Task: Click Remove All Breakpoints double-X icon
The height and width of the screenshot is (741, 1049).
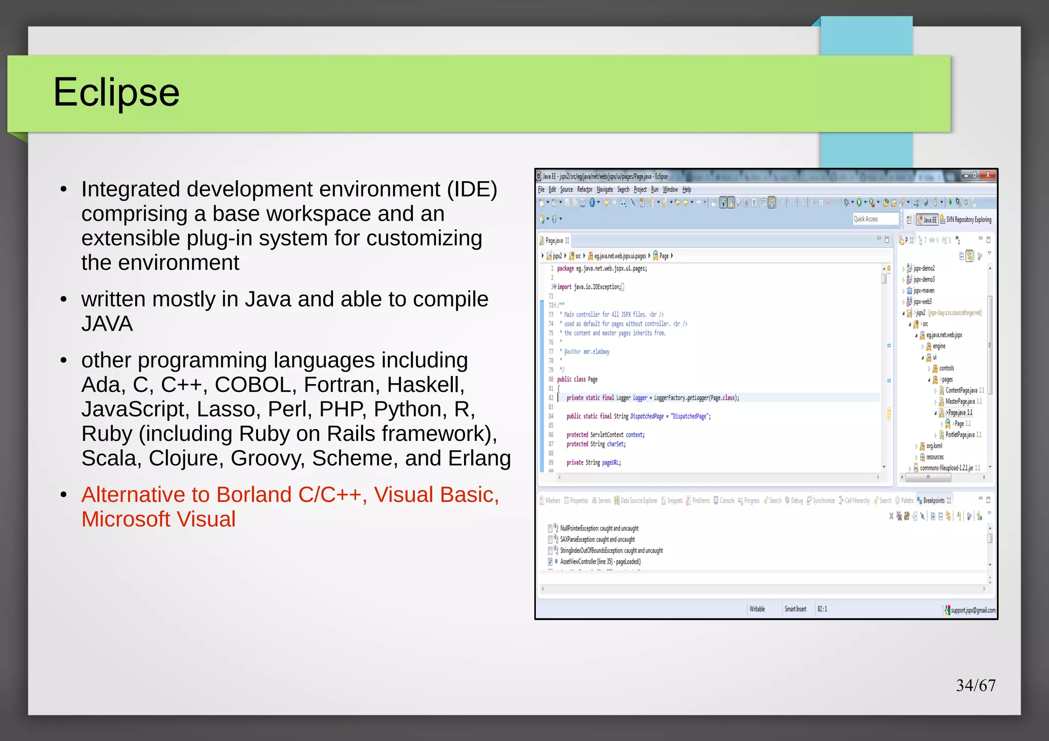Action: pos(899,516)
